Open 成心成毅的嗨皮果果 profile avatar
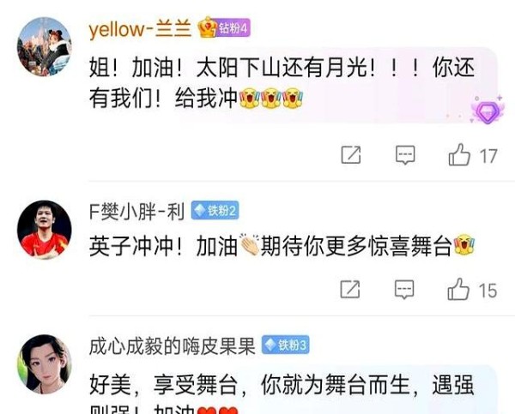Image resolution: width=515 pixels, height=414 pixels. pyautogui.click(x=45, y=363)
